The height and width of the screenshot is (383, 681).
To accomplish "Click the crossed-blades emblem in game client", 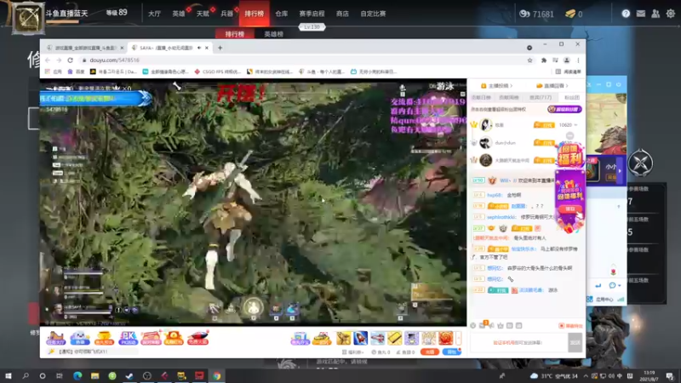I will pyautogui.click(x=640, y=163).
